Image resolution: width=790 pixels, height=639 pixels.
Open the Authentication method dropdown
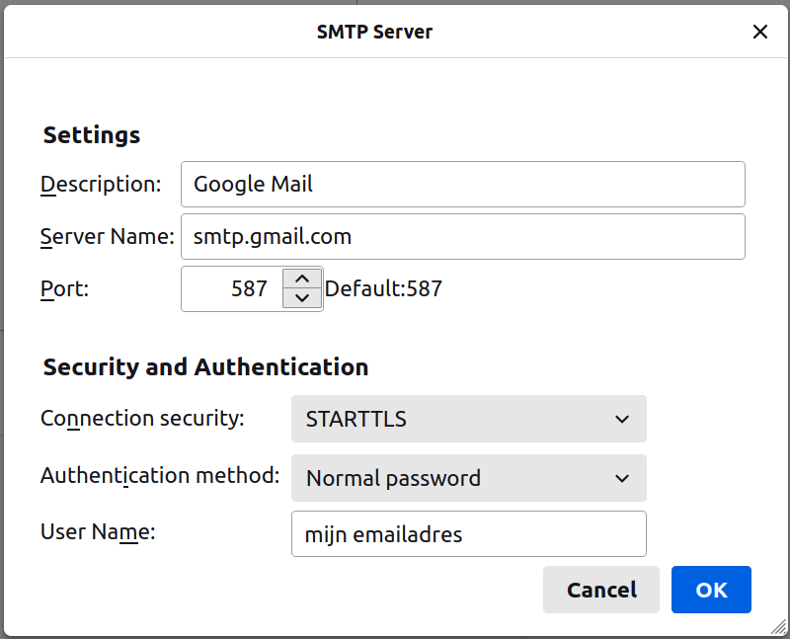[x=468, y=478]
